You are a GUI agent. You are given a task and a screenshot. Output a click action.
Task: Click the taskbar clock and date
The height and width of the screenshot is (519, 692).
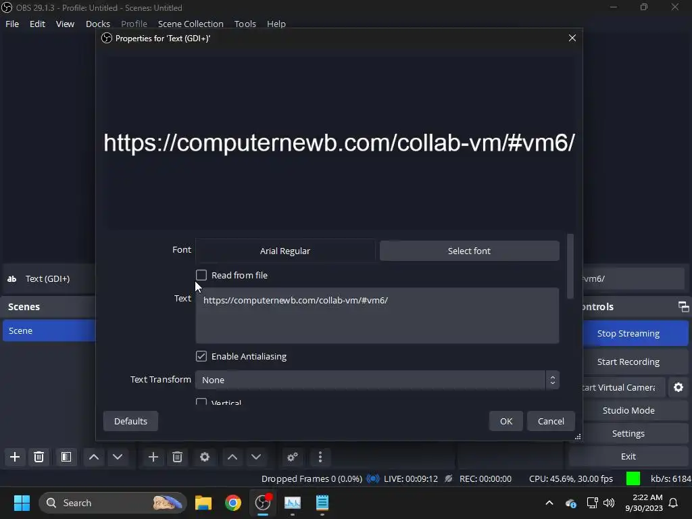pyautogui.click(x=643, y=503)
